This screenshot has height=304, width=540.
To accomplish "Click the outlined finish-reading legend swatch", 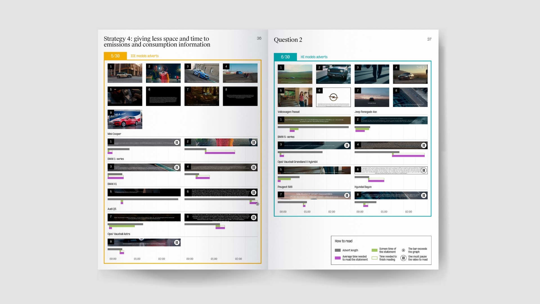I will pos(375,258).
